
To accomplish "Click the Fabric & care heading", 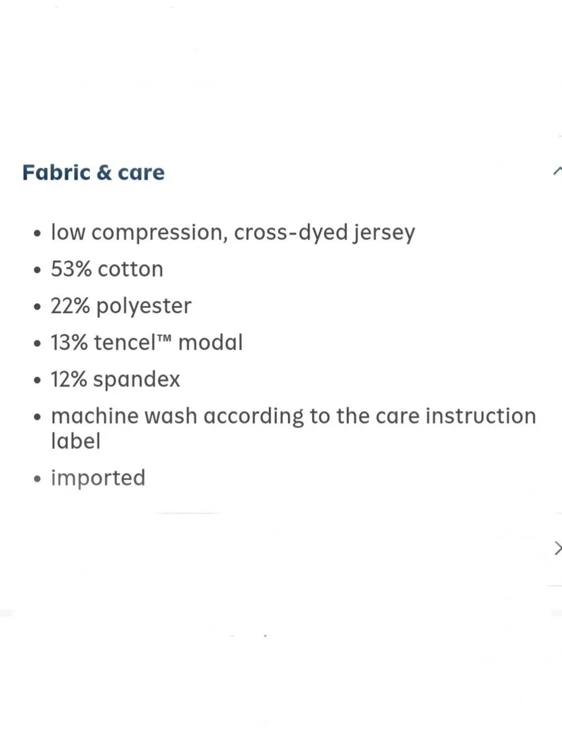I will pyautogui.click(x=93, y=172).
